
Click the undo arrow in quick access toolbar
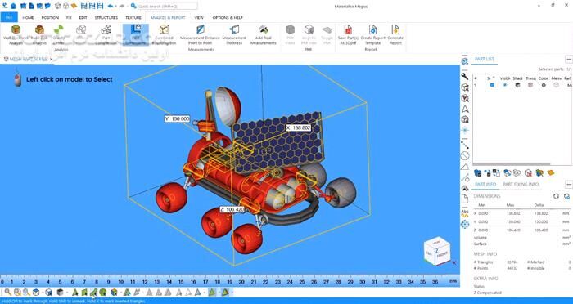[x=111, y=6]
